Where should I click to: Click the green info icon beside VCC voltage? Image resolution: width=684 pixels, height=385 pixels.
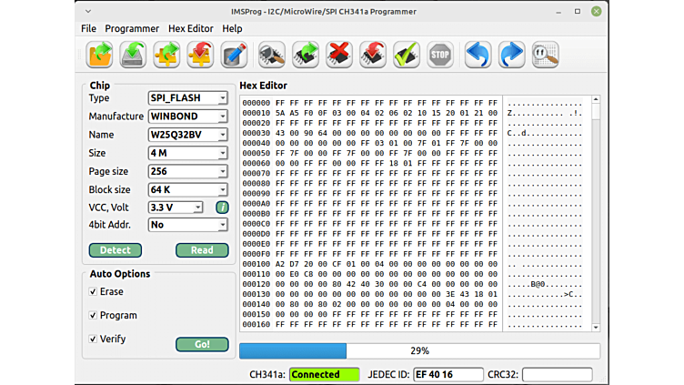(221, 208)
